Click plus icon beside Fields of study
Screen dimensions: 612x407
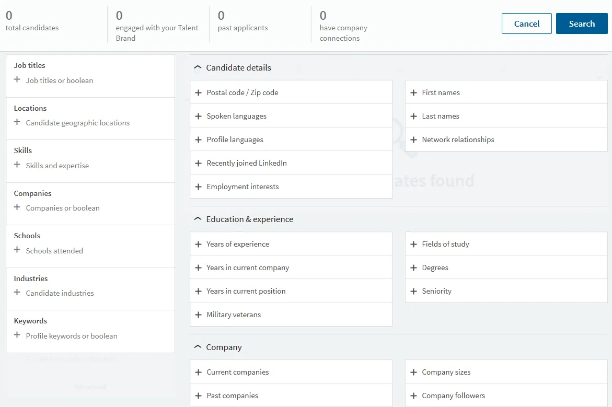pyautogui.click(x=413, y=245)
